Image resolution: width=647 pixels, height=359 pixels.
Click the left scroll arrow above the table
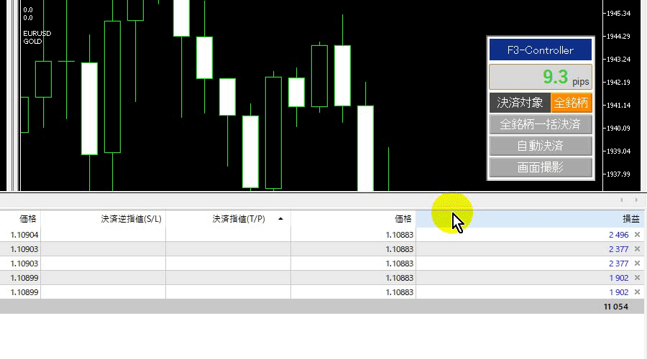click(x=622, y=200)
